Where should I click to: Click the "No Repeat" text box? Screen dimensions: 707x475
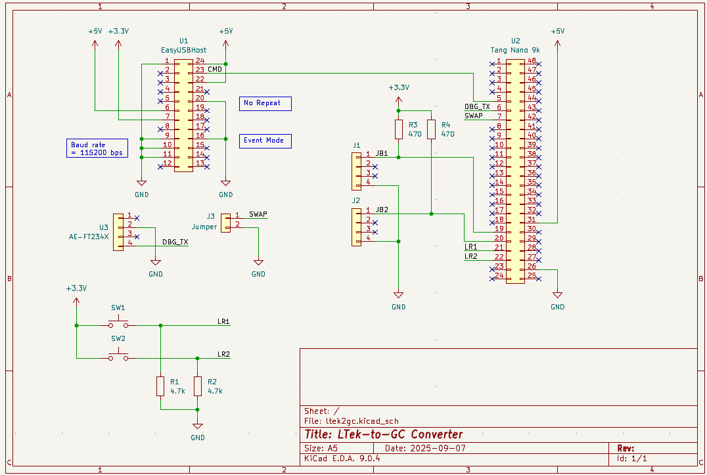pyautogui.click(x=265, y=103)
